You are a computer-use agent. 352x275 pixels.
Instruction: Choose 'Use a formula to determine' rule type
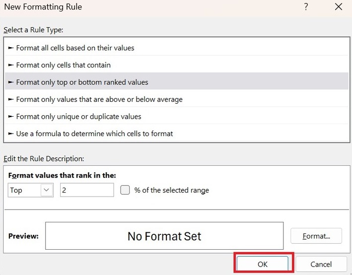click(94, 134)
